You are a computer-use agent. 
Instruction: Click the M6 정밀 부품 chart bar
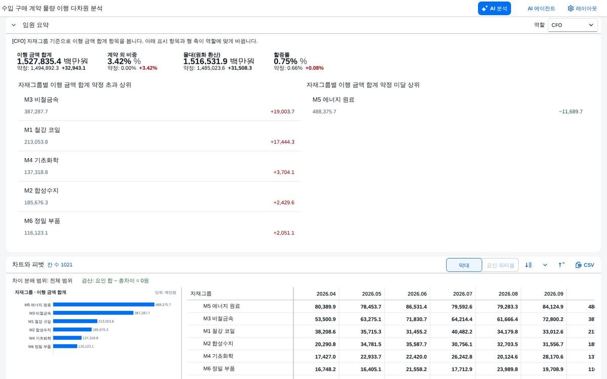coord(65,346)
